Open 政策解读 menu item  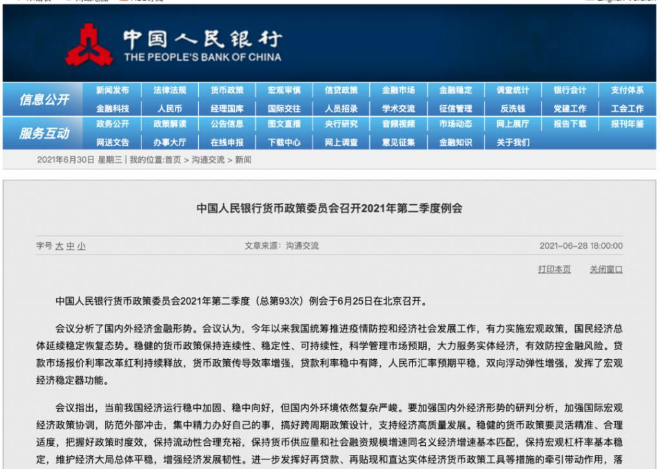(x=170, y=124)
